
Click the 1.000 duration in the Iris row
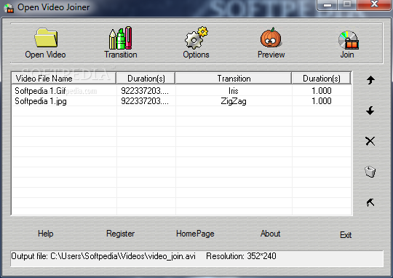(x=322, y=91)
